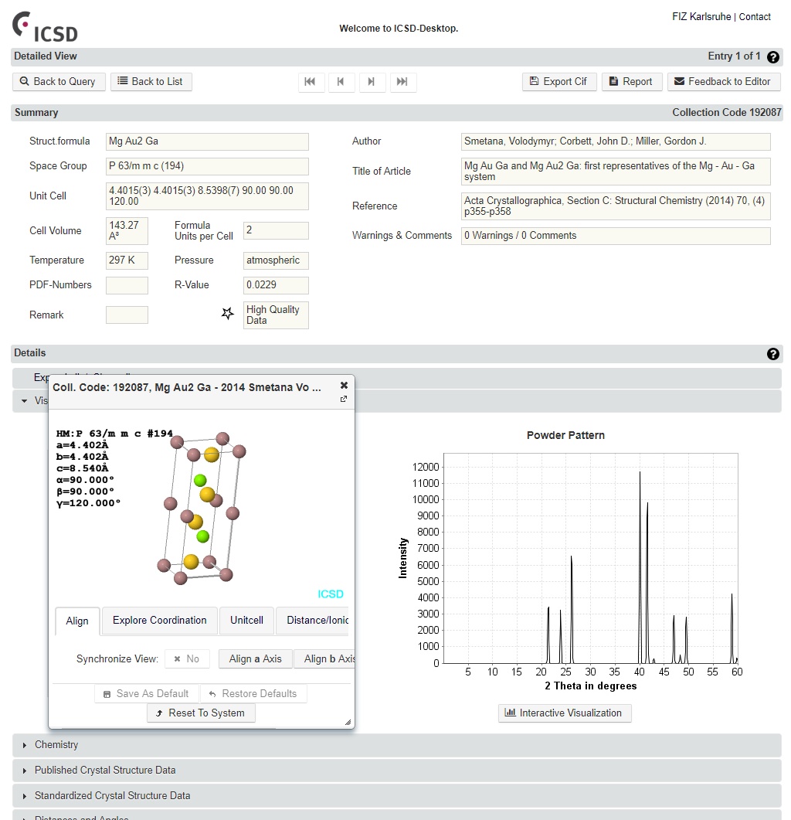The image size is (791, 820).
Task: Open FIZ Karlsruhe link
Action: pos(701,17)
